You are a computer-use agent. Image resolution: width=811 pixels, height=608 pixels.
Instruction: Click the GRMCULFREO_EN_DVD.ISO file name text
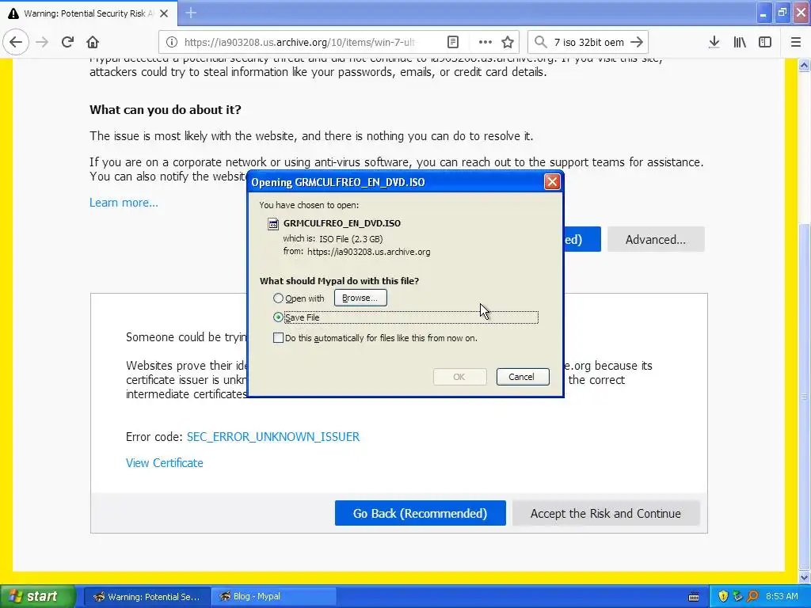(x=342, y=223)
